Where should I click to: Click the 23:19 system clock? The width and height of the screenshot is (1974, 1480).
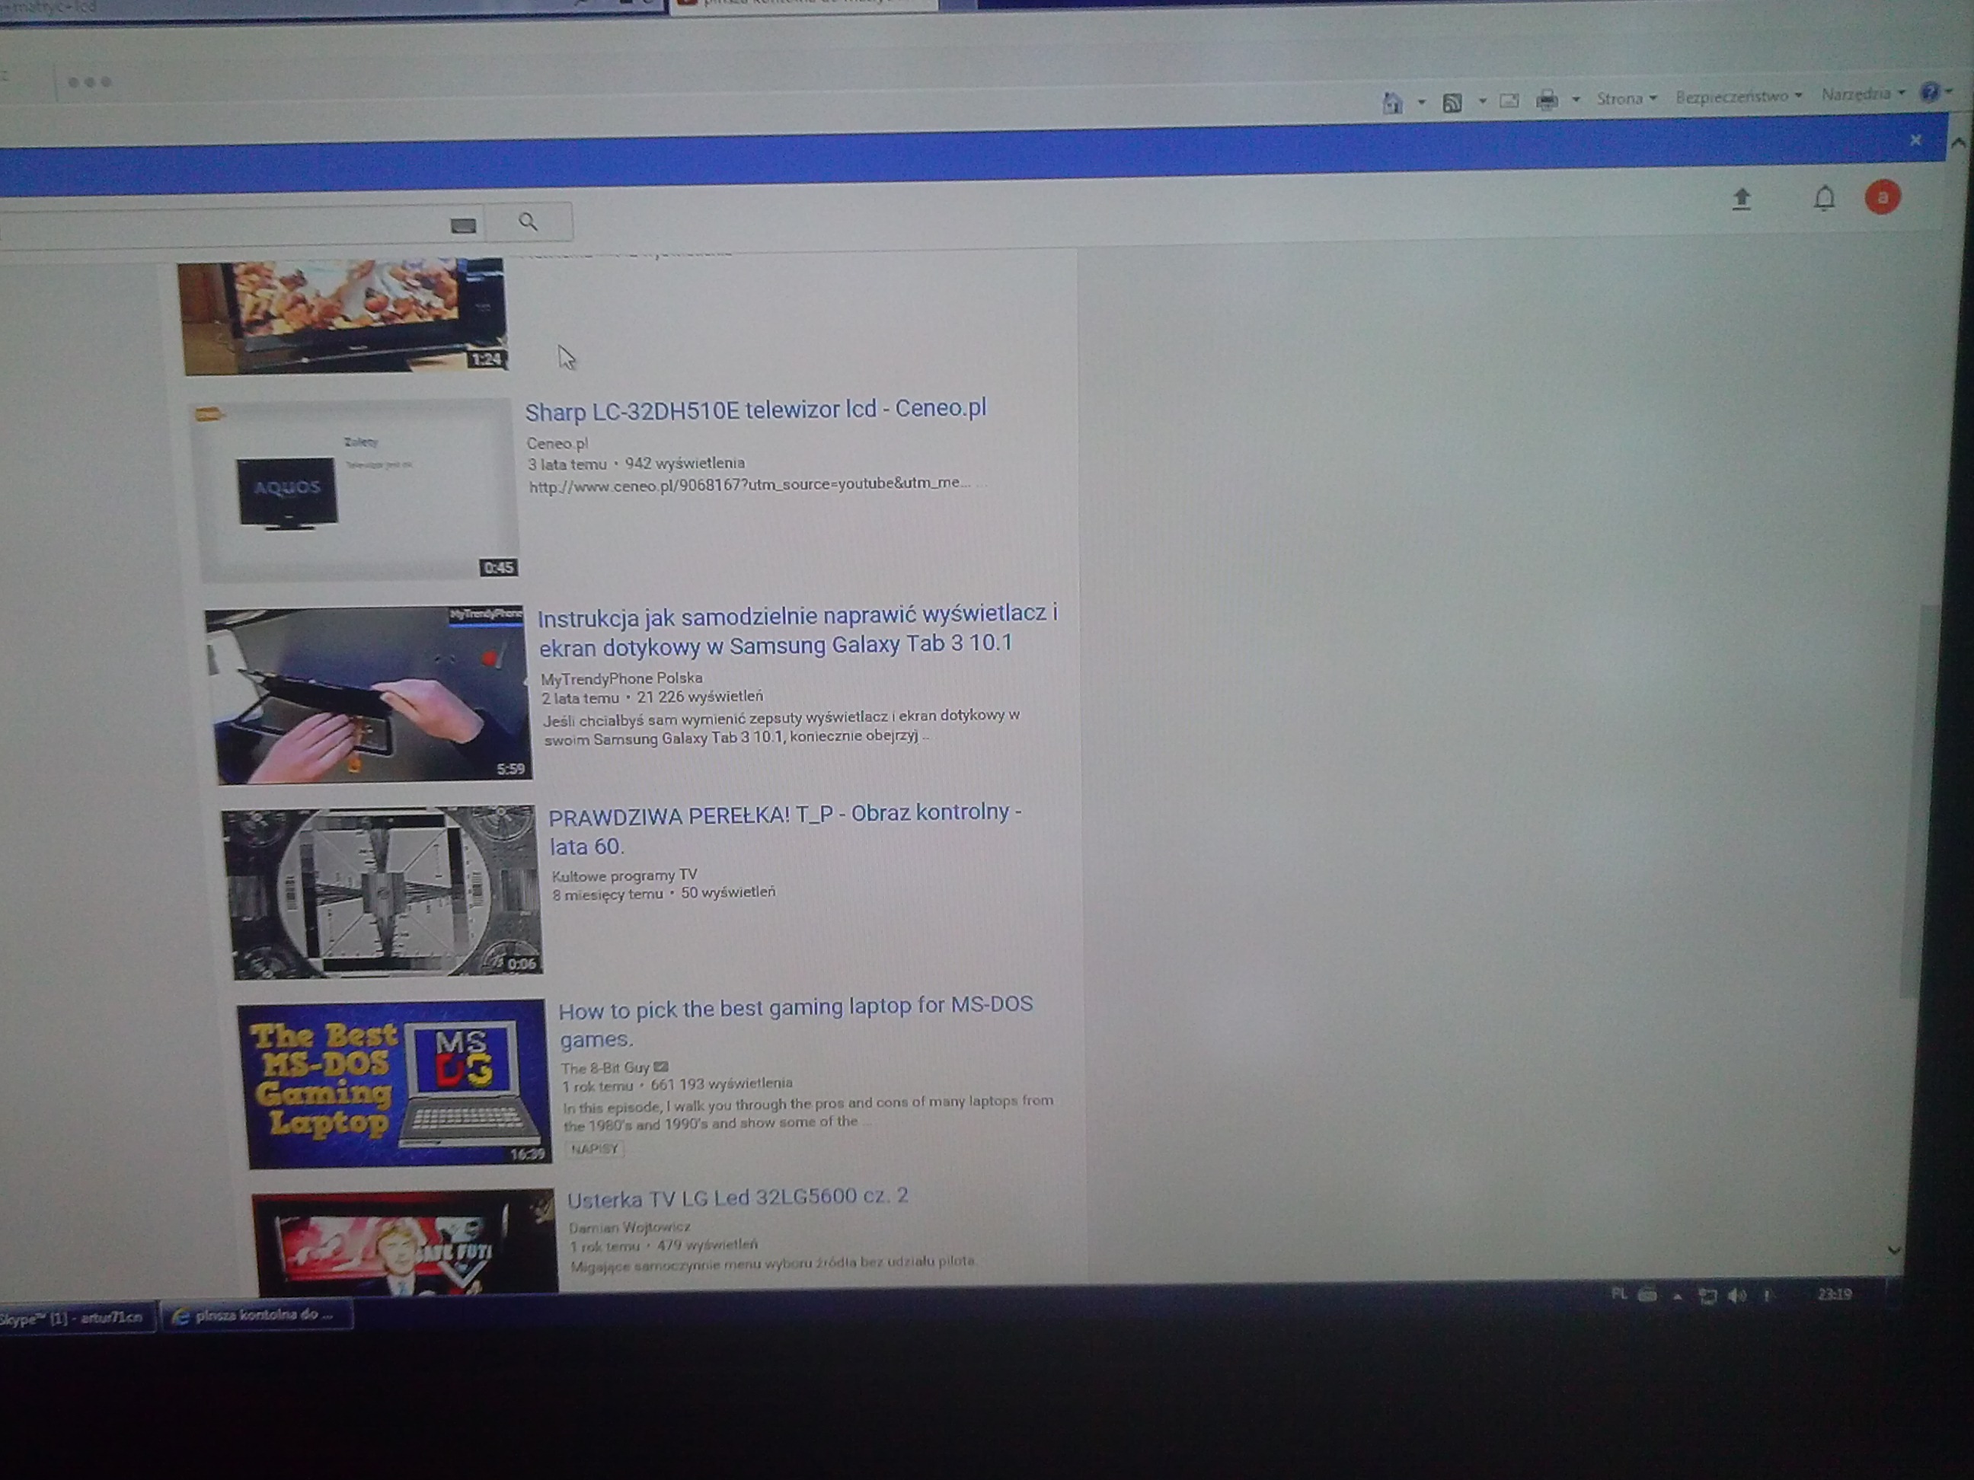[x=1834, y=1293]
